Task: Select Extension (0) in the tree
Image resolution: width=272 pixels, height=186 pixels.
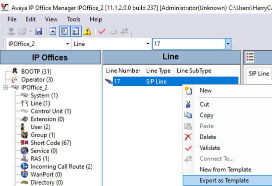Action: pyautogui.click(x=48, y=119)
